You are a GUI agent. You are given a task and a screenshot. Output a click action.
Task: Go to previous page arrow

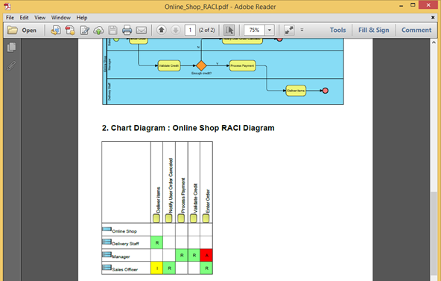[162, 30]
